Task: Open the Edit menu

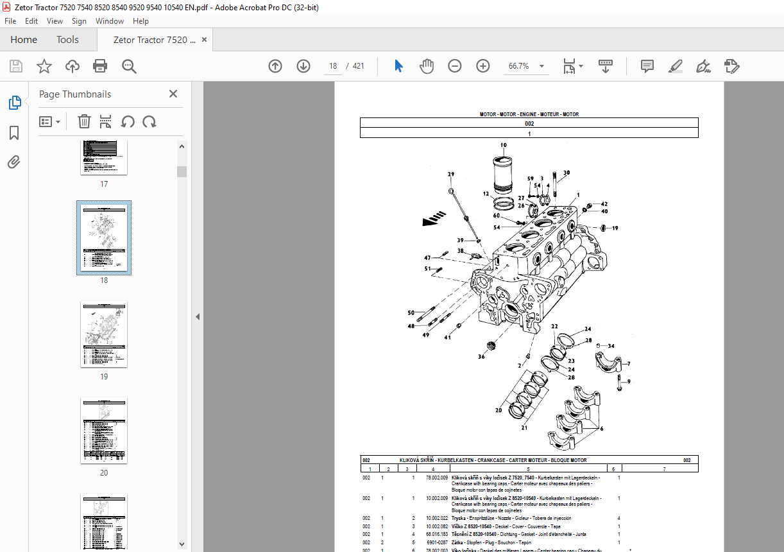Action: point(31,21)
